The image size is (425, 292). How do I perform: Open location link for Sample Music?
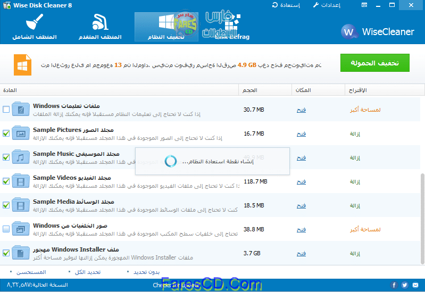[x=301, y=157]
